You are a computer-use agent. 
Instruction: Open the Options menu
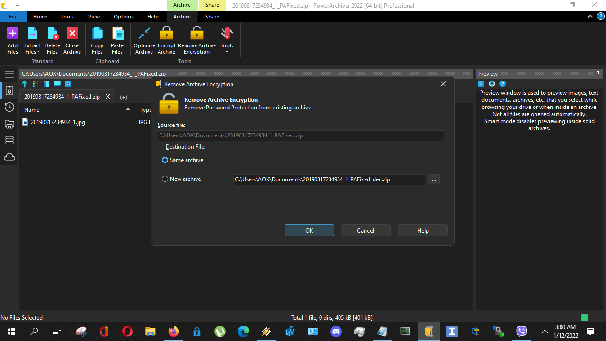(123, 16)
